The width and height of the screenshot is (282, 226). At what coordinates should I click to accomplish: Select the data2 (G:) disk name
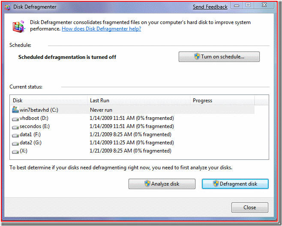point(30,143)
